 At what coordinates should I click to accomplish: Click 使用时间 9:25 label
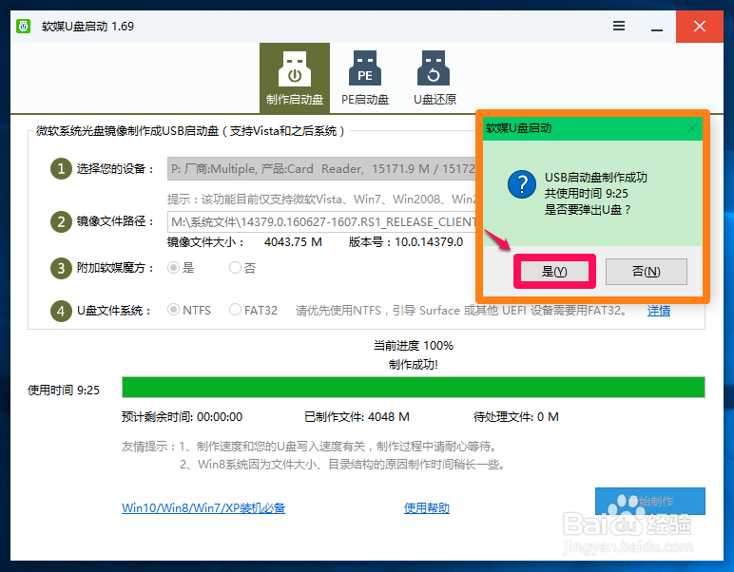click(x=64, y=391)
